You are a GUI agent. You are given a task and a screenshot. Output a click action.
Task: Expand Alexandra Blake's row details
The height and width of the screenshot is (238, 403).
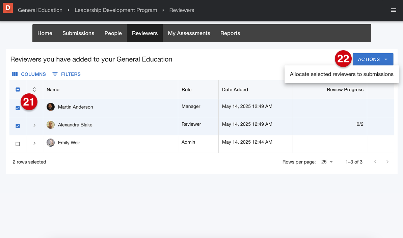click(x=34, y=125)
